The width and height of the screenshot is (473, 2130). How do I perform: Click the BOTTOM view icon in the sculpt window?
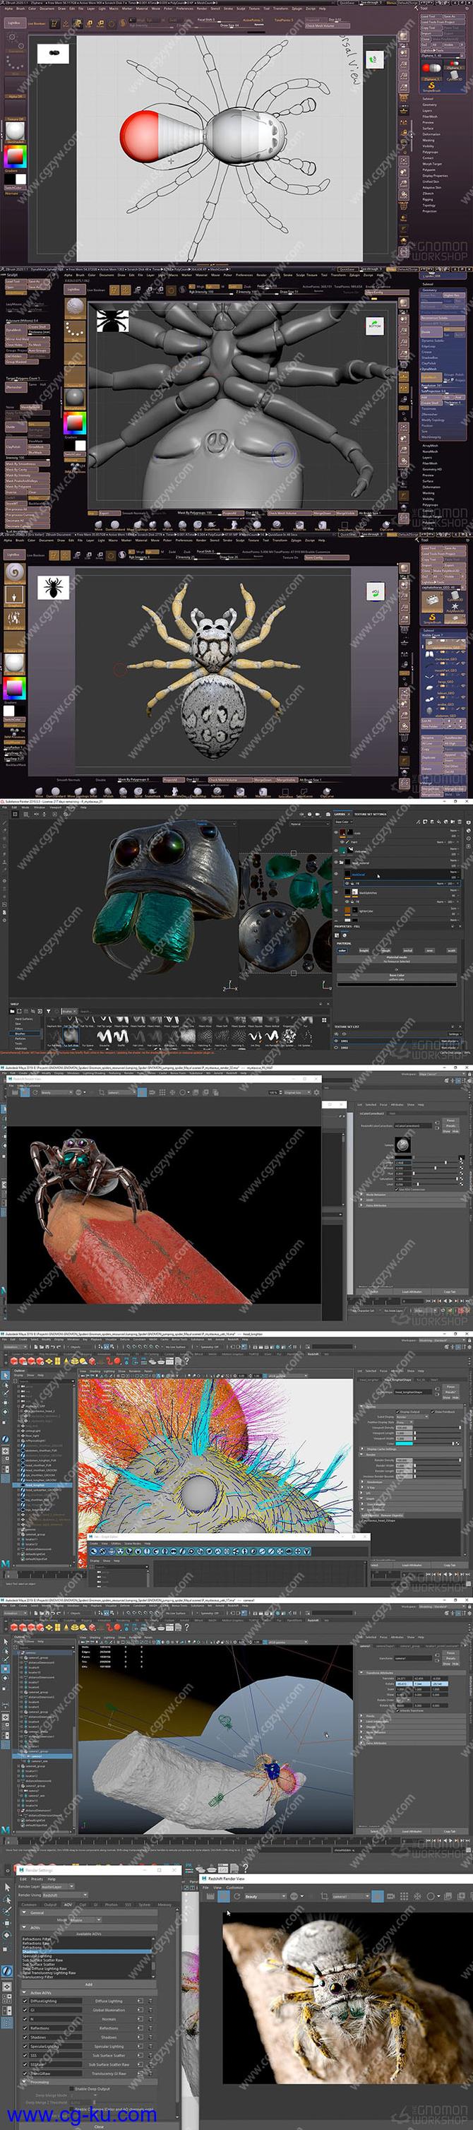(x=376, y=326)
